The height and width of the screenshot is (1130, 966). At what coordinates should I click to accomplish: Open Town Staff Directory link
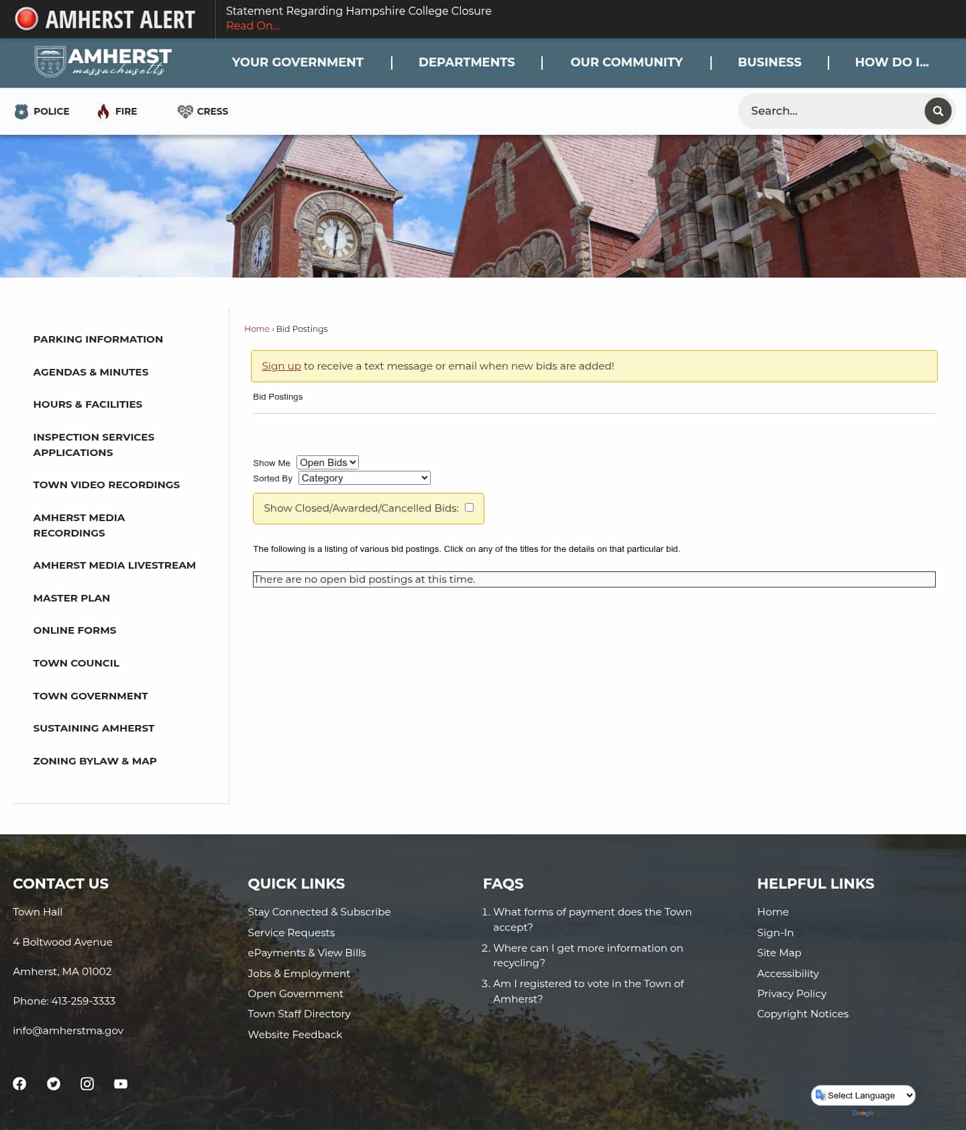(299, 1014)
